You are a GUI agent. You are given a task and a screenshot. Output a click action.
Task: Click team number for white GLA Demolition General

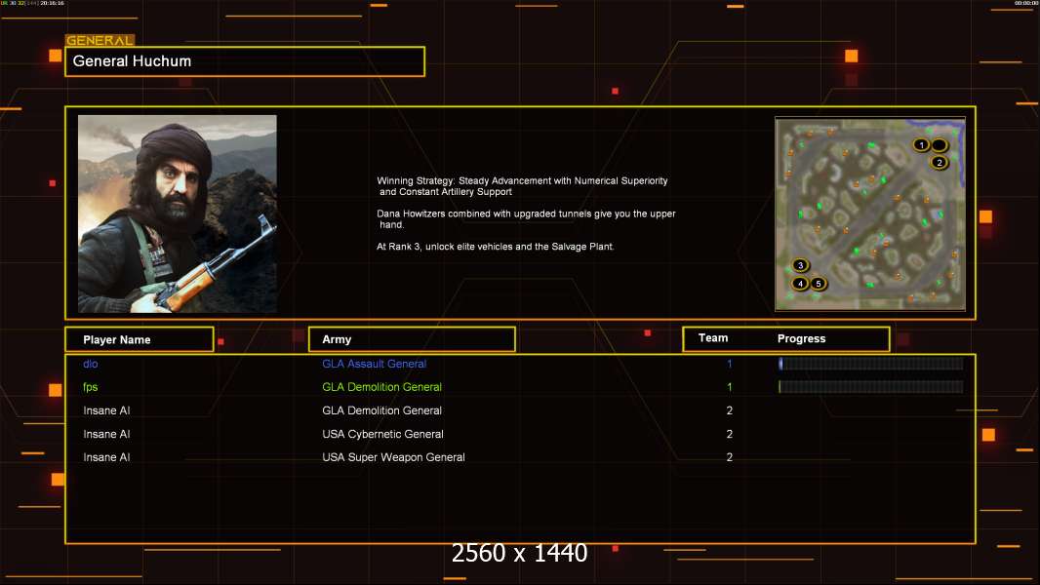coord(730,410)
